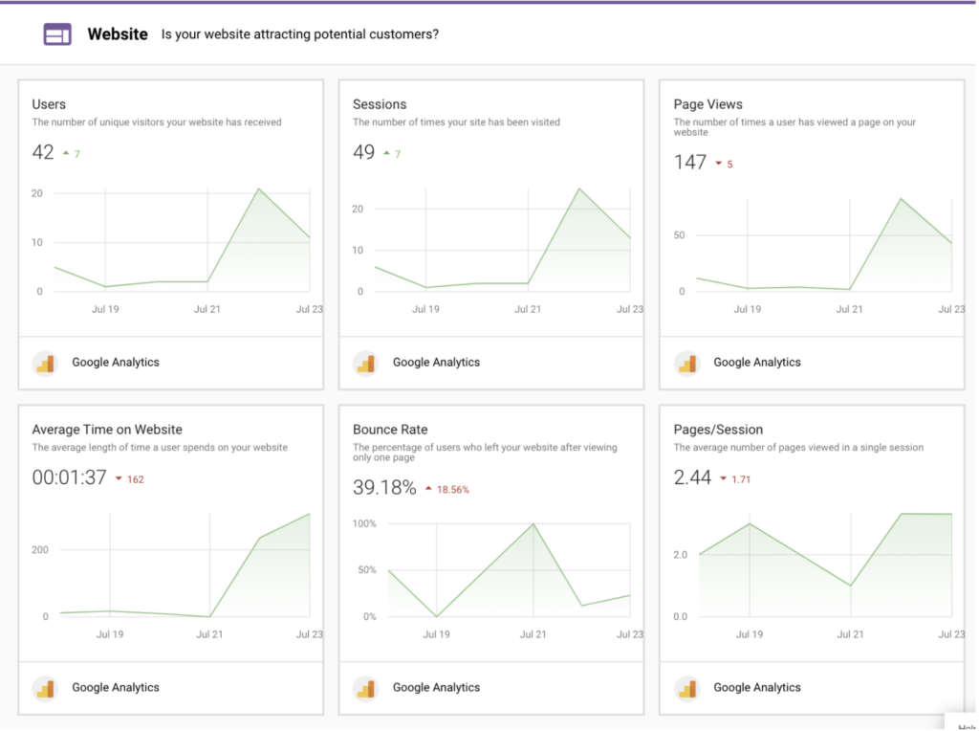Click Google Analytics icon in Users card
This screenshot has width=979, height=731.
click(x=45, y=363)
